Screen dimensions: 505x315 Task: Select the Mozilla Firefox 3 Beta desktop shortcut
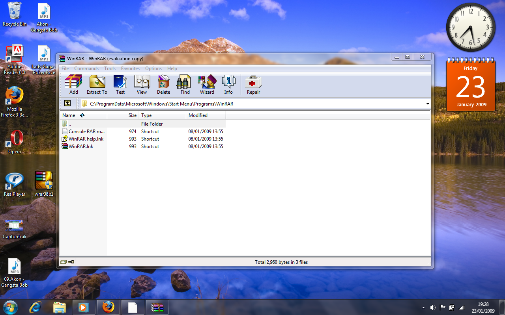pyautogui.click(x=15, y=102)
